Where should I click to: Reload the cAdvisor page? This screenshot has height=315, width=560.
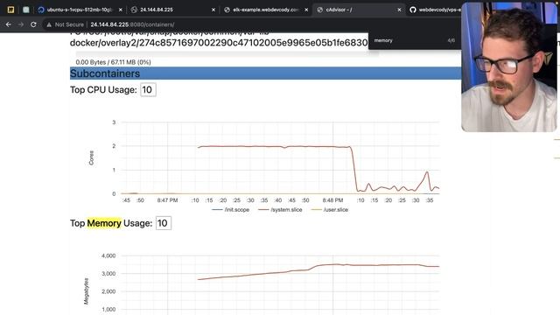33,24
